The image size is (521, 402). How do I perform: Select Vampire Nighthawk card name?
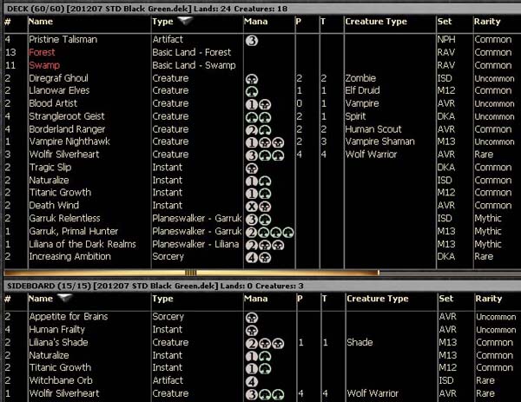(69, 142)
